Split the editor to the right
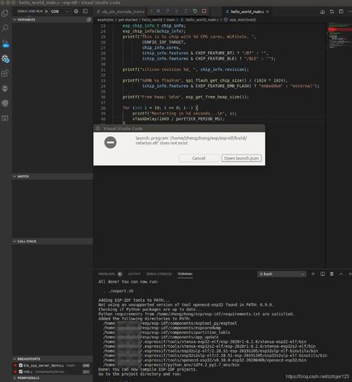The height and width of the screenshot is (382, 352). click(x=341, y=11)
